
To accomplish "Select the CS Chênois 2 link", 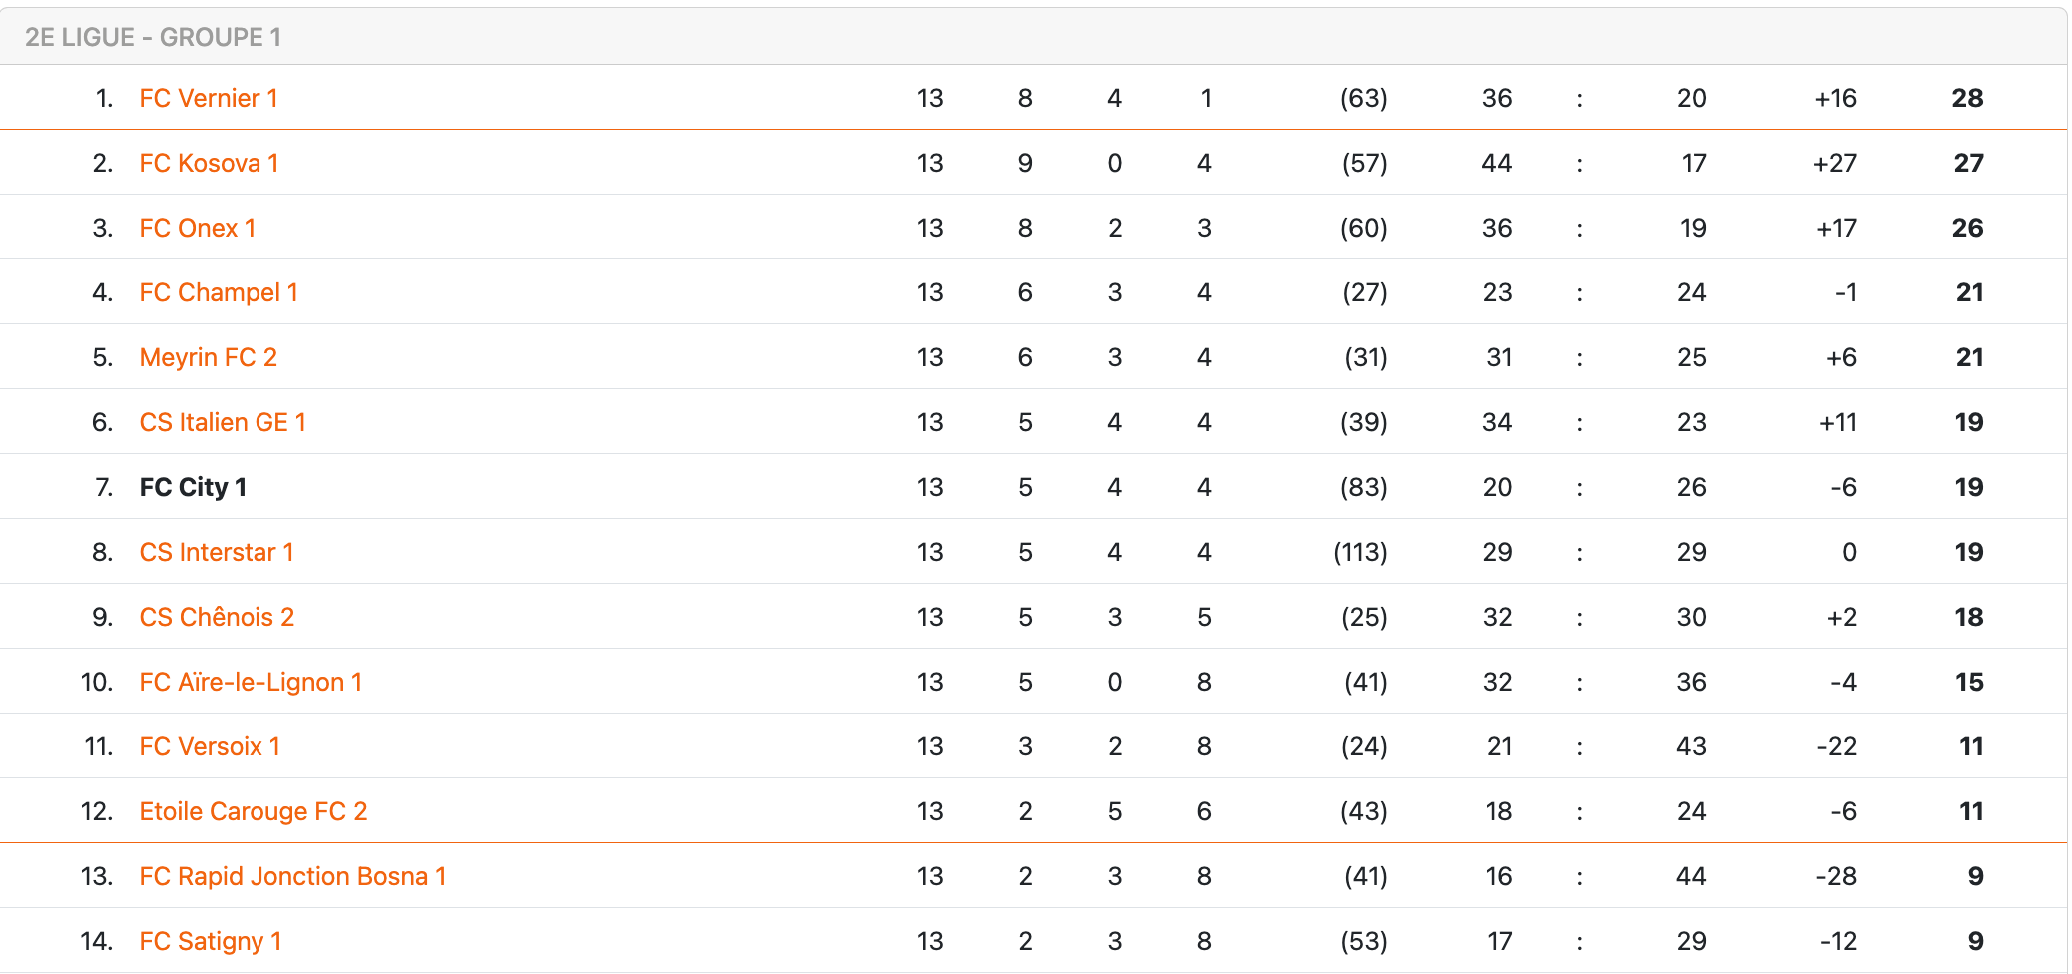I will (x=217, y=617).
